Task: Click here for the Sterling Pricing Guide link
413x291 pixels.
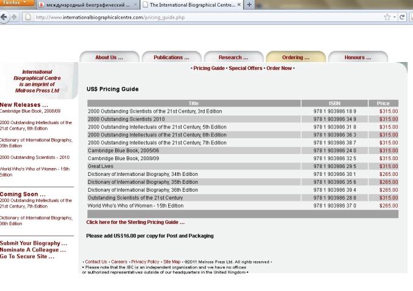Action: (x=135, y=222)
